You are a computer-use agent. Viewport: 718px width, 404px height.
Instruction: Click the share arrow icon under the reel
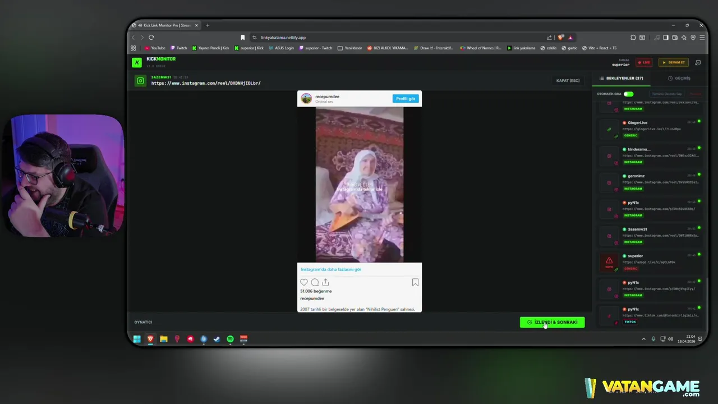[x=325, y=282]
